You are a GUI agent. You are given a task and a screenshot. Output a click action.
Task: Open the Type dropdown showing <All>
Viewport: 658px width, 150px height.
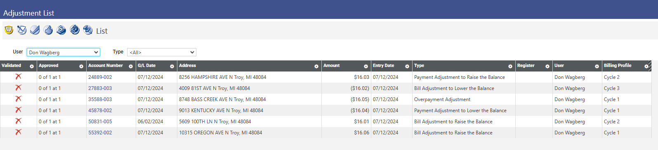[x=162, y=52]
